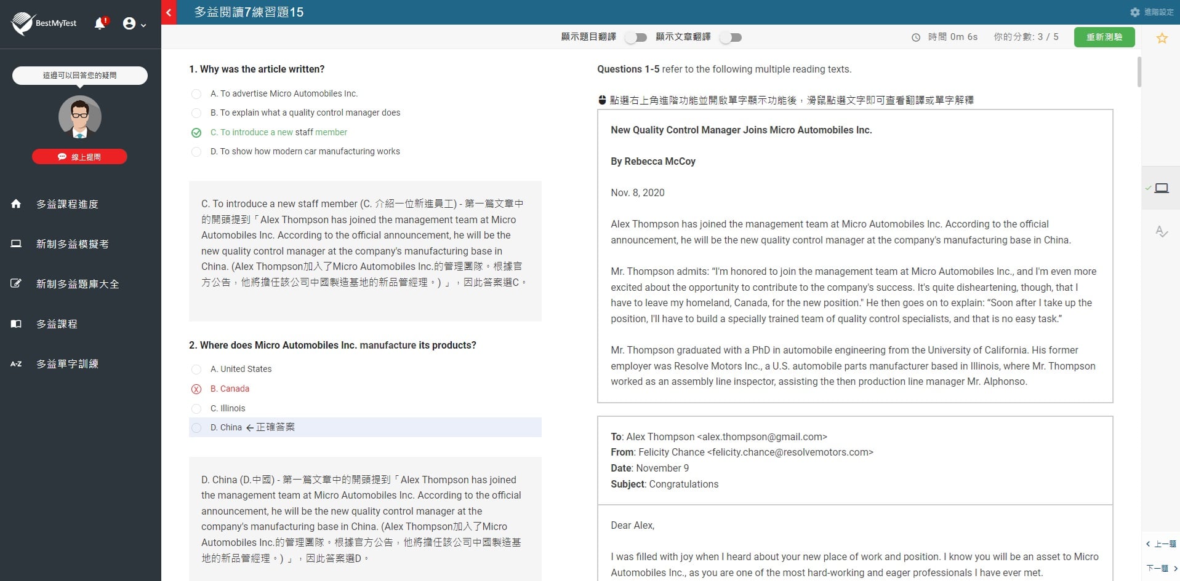Viewport: 1180px width, 581px height.
Task: Go to previous question 上一題
Action: pos(1161,544)
